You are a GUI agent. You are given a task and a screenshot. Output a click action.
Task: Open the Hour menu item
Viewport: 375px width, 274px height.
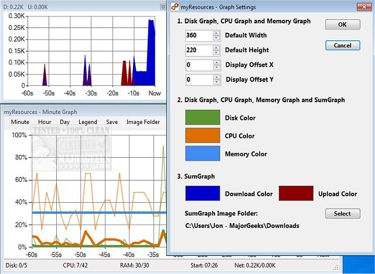point(45,122)
